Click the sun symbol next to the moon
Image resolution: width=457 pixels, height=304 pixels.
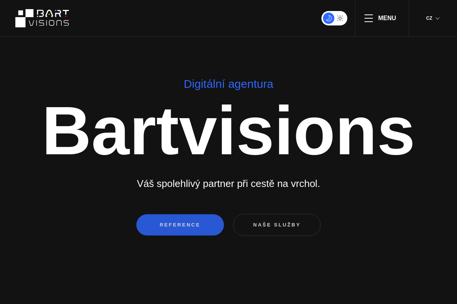pyautogui.click(x=340, y=18)
